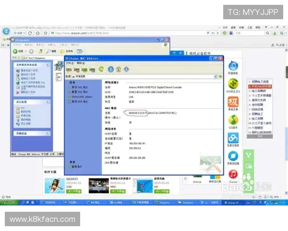This screenshot has width=288, height=231.
Task: Click the browser download arrow icon
Action: click(x=275, y=33)
